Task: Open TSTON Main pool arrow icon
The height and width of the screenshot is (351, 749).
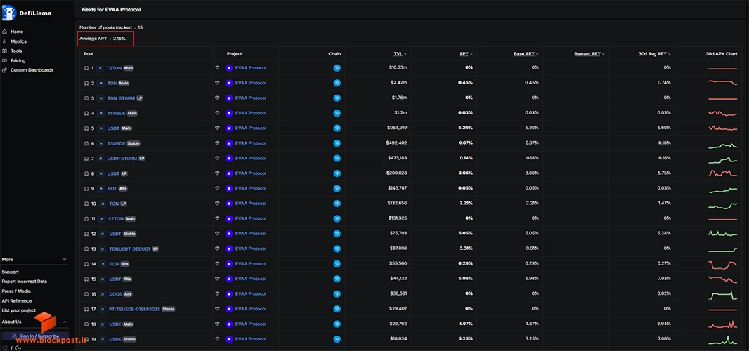Action: tap(100, 68)
